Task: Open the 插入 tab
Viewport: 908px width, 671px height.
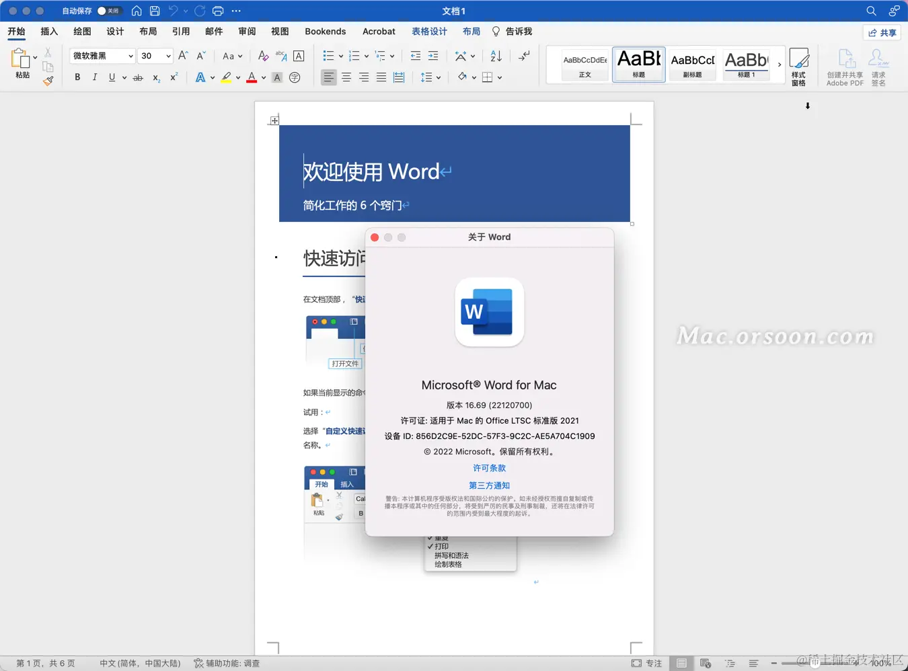Action: pyautogui.click(x=49, y=32)
